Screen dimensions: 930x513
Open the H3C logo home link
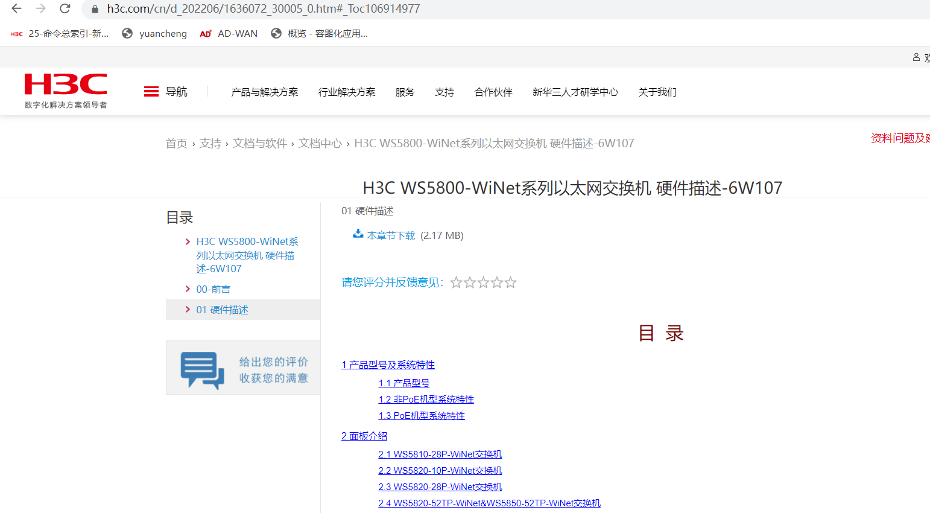(x=66, y=91)
